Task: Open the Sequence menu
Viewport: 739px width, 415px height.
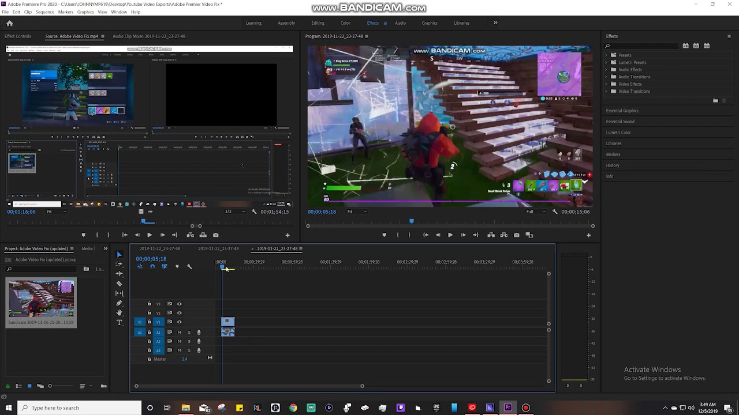Action: pyautogui.click(x=44, y=12)
